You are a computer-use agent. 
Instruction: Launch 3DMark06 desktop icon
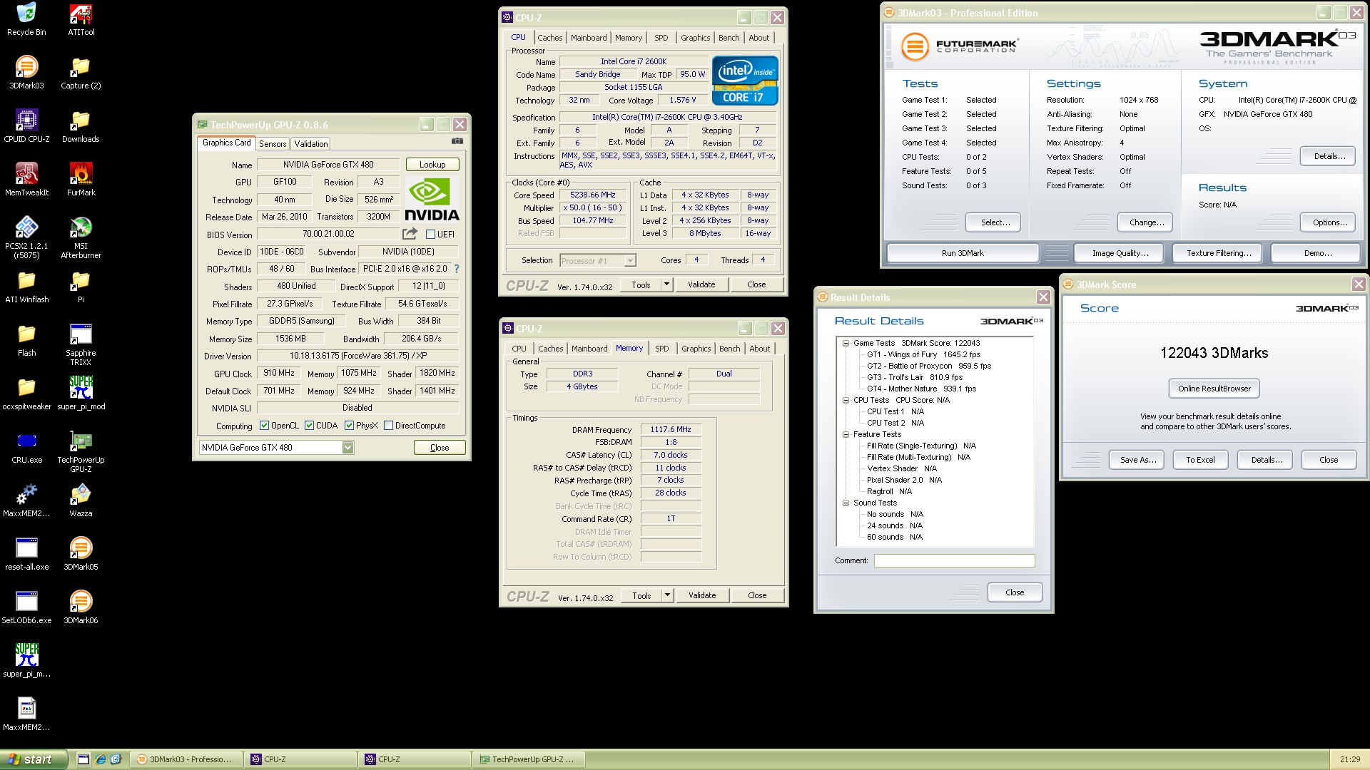click(x=81, y=607)
